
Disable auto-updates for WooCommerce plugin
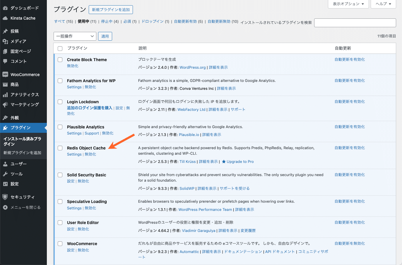coord(350,243)
